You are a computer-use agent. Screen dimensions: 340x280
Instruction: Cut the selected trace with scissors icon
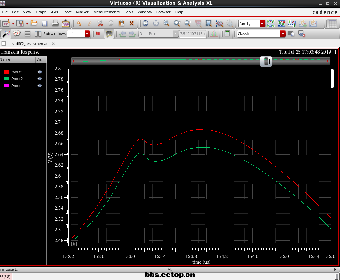click(100, 24)
